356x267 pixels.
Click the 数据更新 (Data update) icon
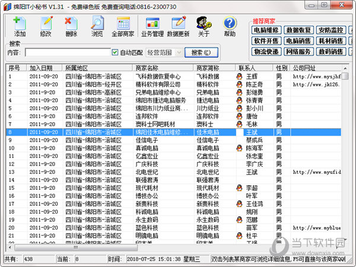(178, 27)
